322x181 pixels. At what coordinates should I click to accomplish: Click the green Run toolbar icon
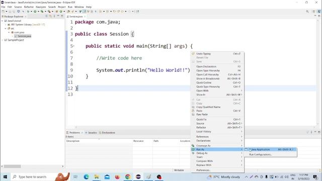[35, 12]
